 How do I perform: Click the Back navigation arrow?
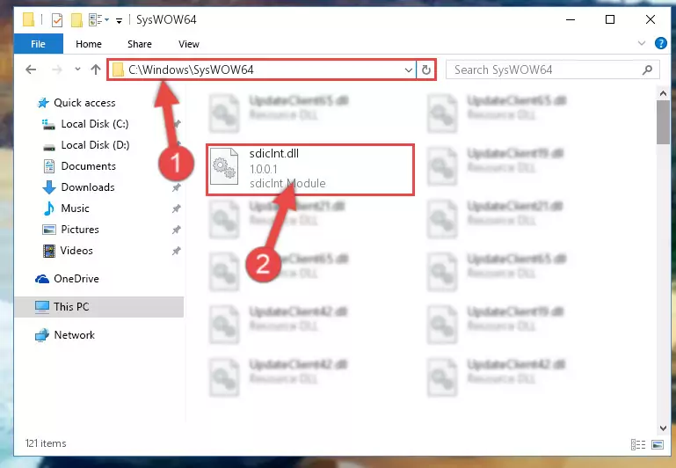coord(31,69)
